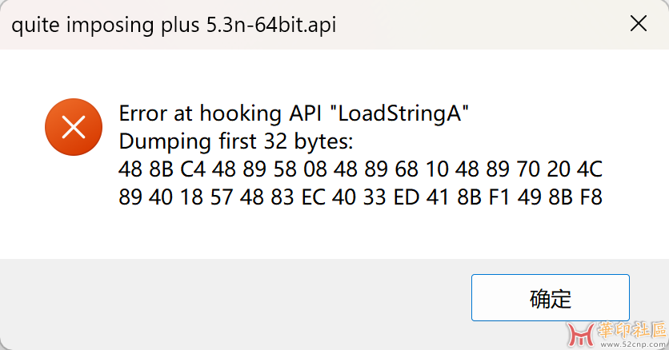Click the quoted "LoadStringA" API name
This screenshot has height=350, width=669.
[399, 113]
